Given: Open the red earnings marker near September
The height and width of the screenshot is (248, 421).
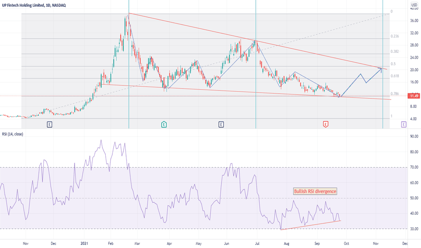Looking at the screenshot, I should click(x=325, y=124).
